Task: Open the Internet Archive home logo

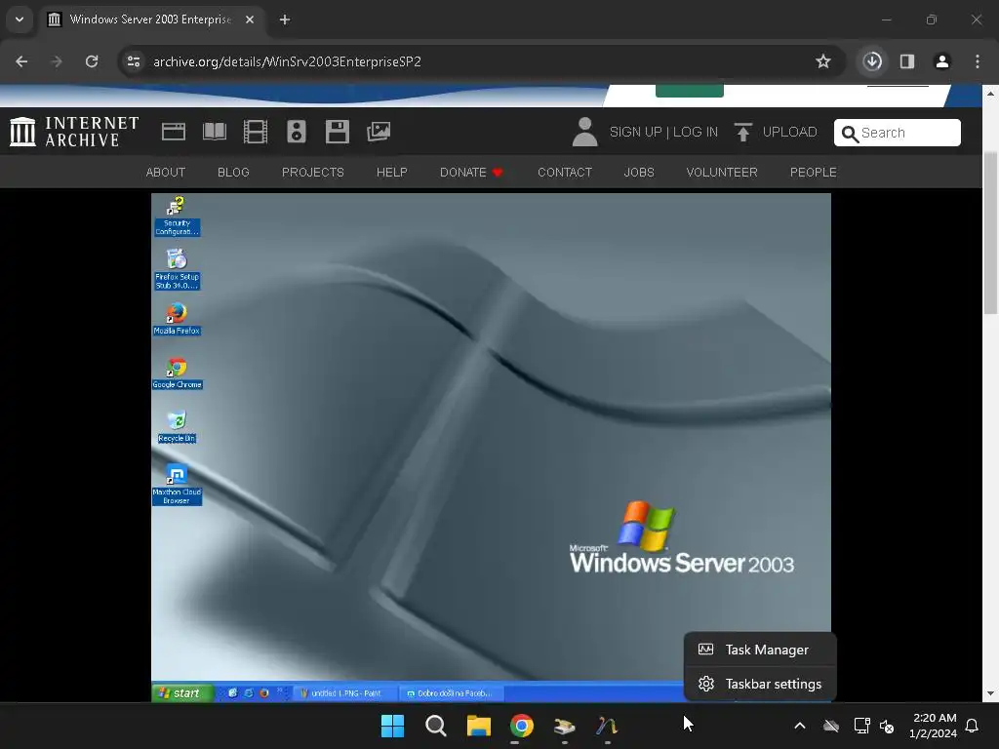Action: point(74,132)
